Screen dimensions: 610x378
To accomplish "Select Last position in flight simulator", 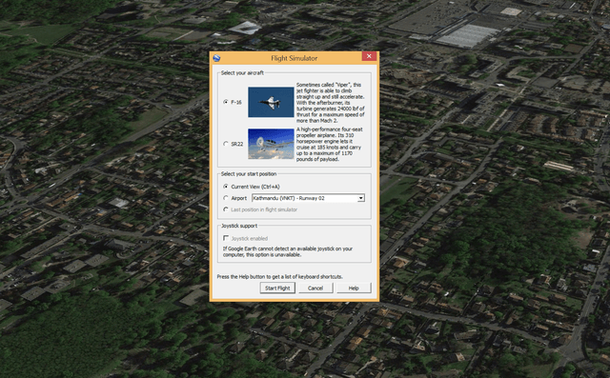I will [x=226, y=209].
